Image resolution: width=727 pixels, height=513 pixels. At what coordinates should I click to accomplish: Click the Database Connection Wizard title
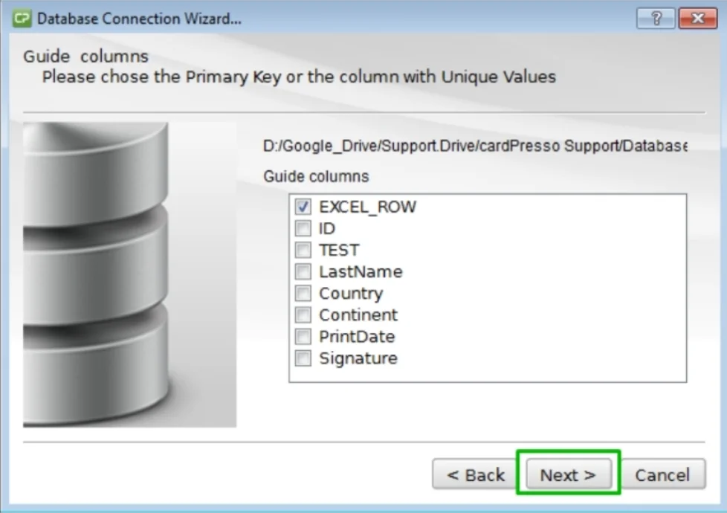139,19
